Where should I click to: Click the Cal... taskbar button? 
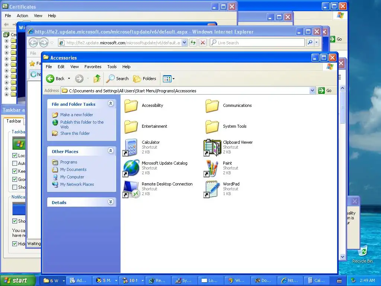317,281
